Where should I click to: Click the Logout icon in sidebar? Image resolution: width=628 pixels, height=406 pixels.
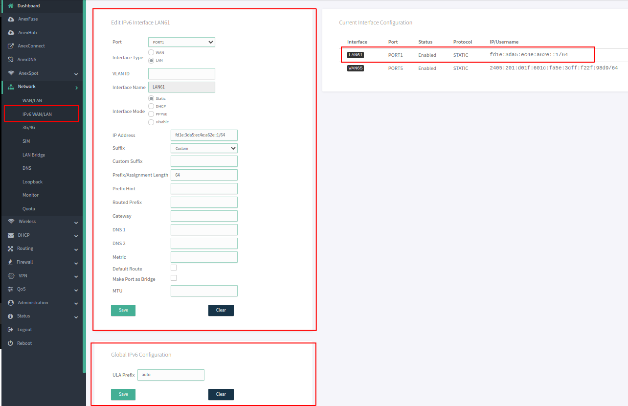(11, 330)
